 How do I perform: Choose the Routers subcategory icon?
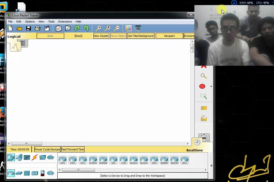11,173
